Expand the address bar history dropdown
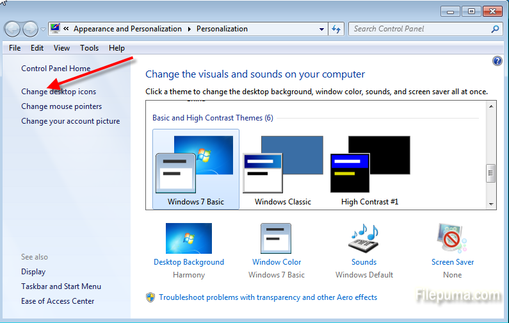 pos(321,29)
